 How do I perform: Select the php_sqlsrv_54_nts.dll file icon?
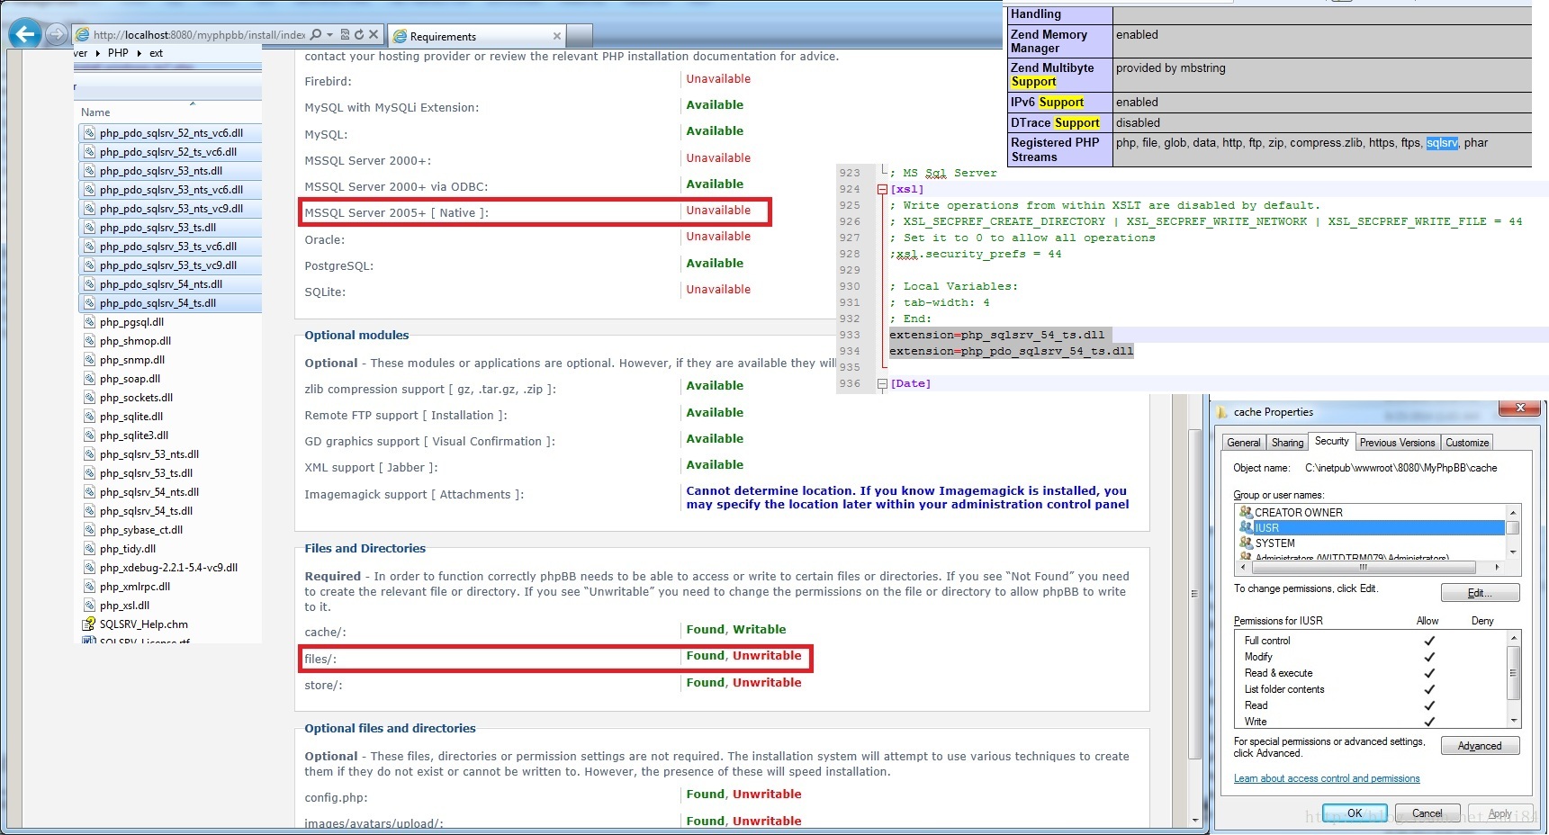[89, 492]
